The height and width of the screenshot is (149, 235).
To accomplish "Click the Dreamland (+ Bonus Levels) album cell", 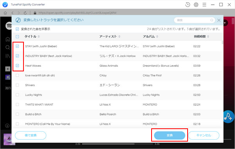I will [161, 66].
